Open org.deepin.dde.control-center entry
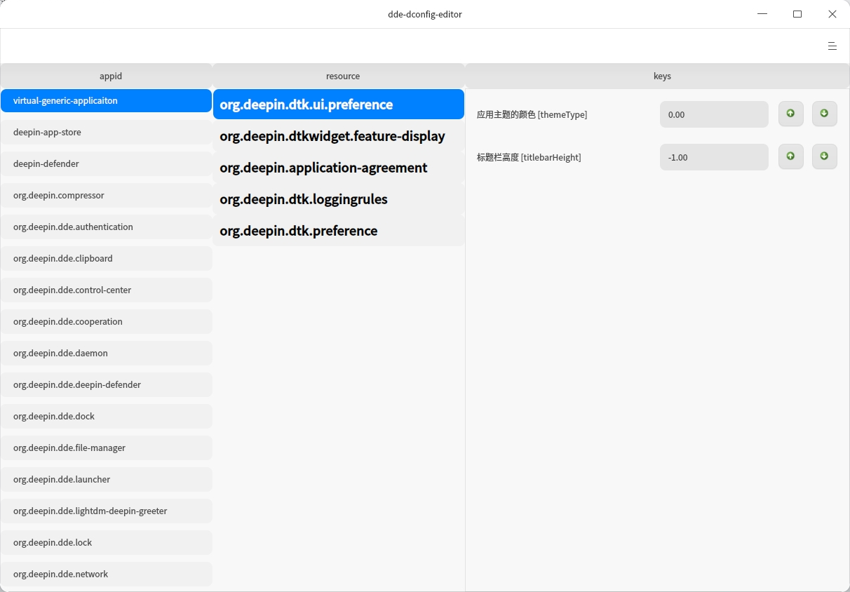Screen dimensions: 850x592 point(106,290)
